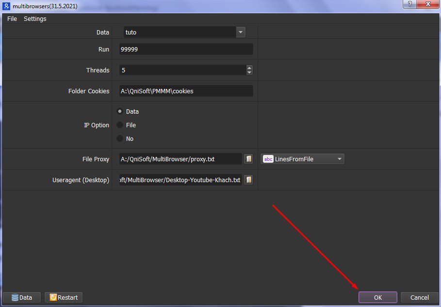Click the Run field with 99999

click(x=186, y=49)
